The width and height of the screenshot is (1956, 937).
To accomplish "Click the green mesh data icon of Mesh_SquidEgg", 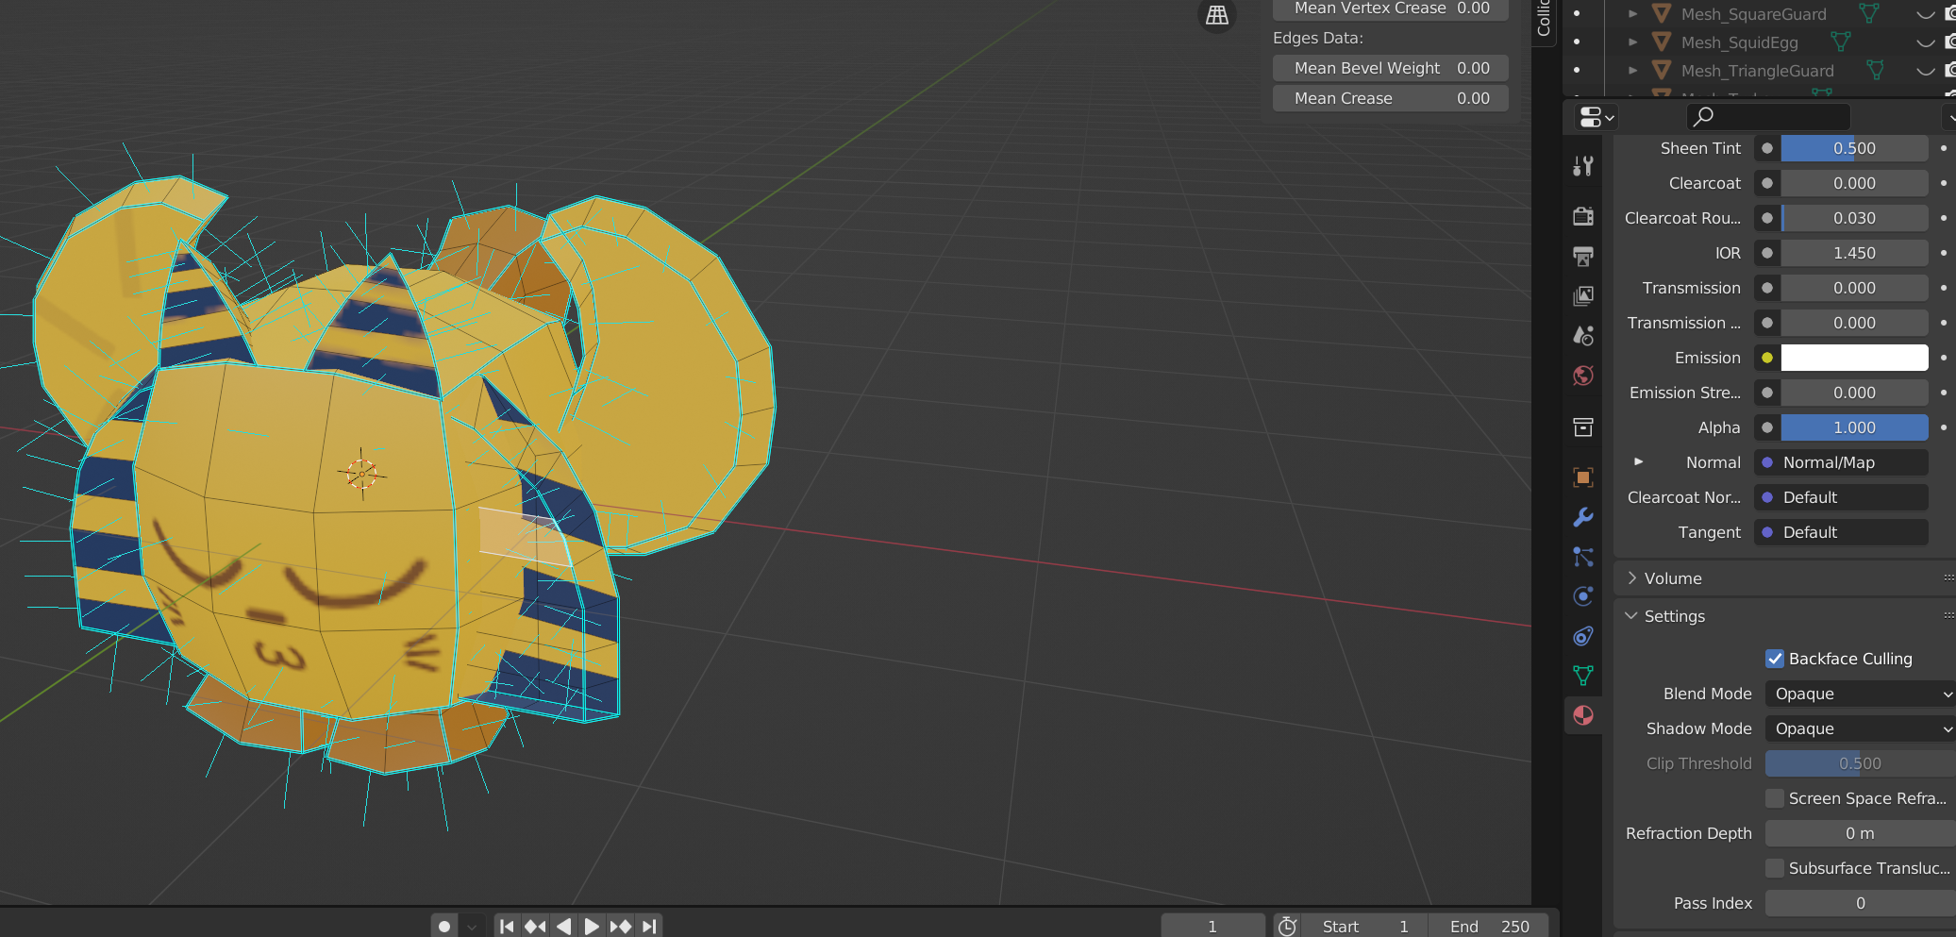I will [x=1840, y=42].
